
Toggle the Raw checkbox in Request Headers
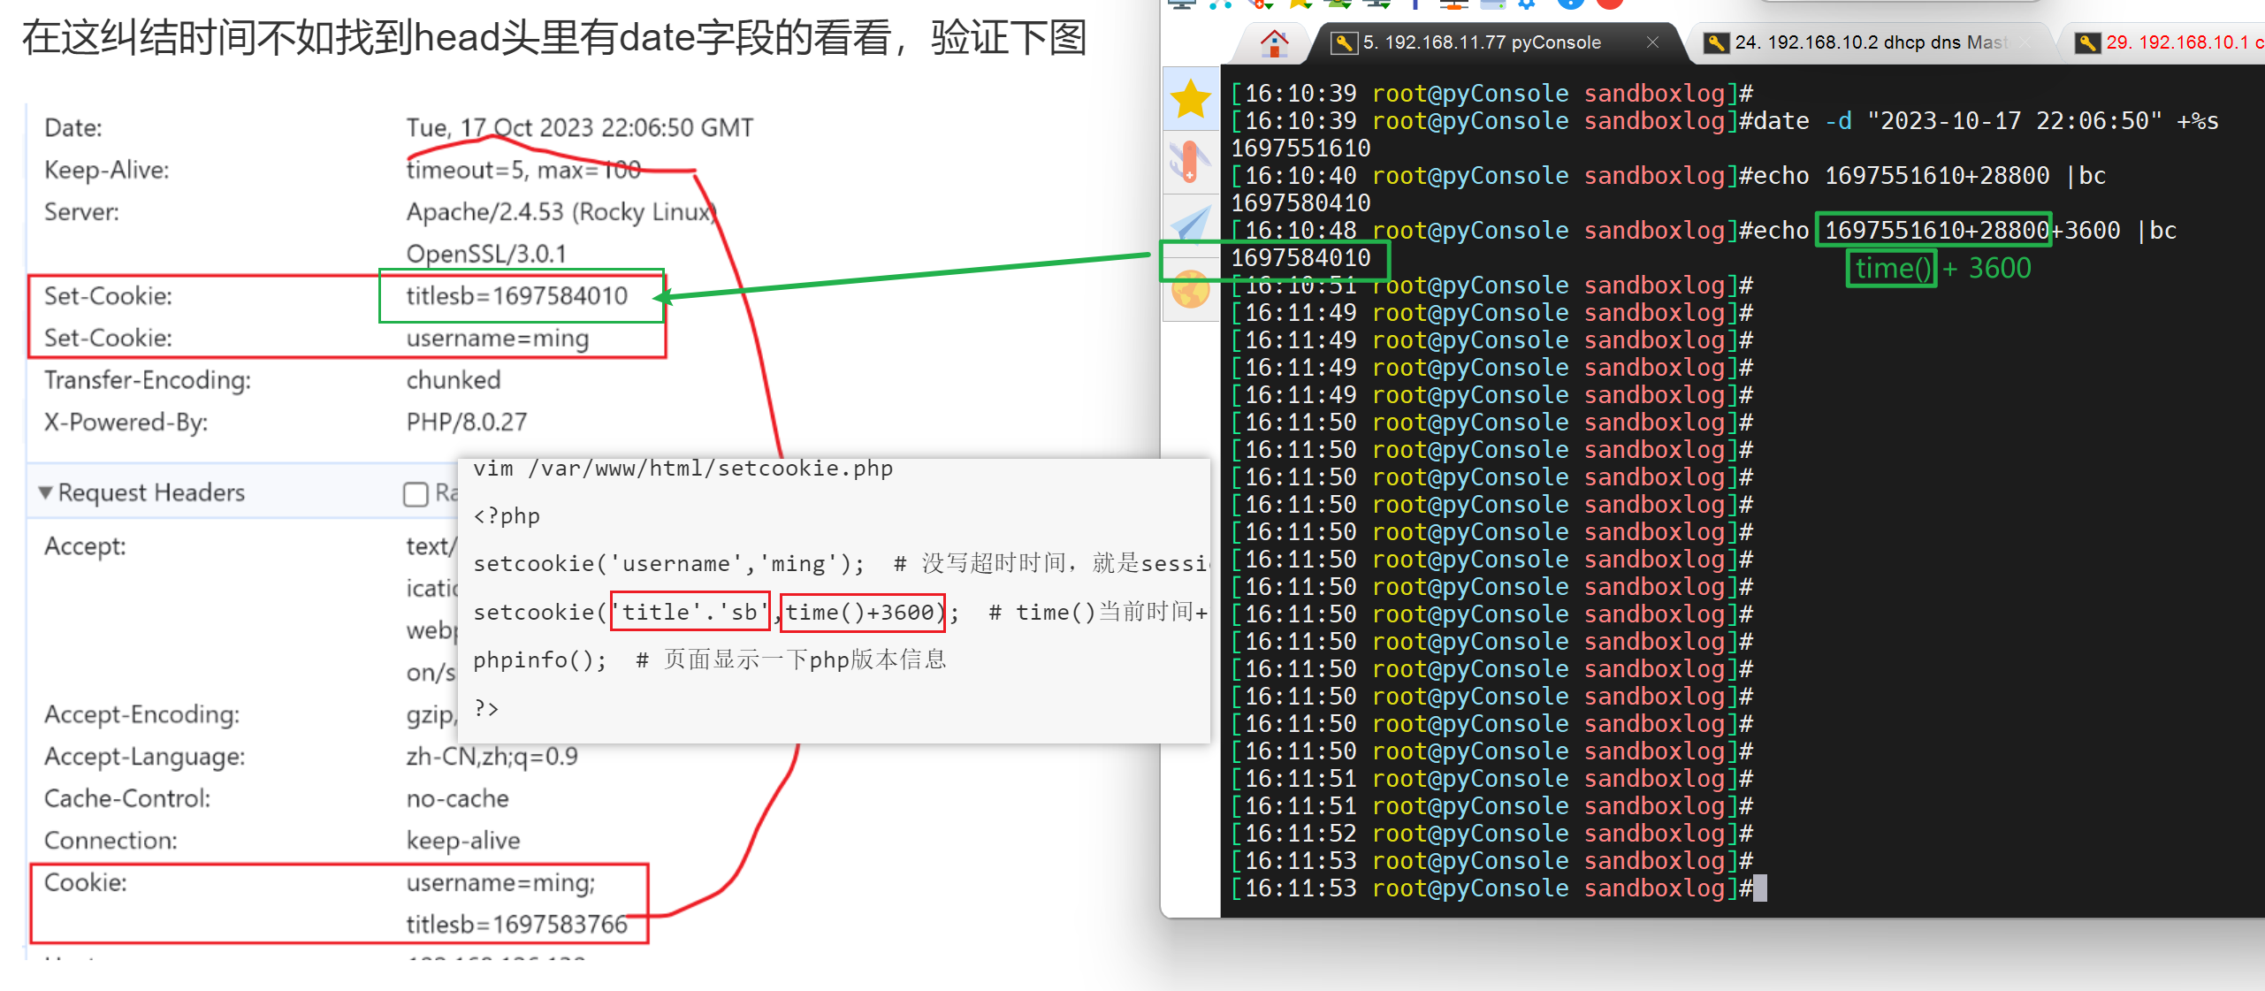pos(416,493)
